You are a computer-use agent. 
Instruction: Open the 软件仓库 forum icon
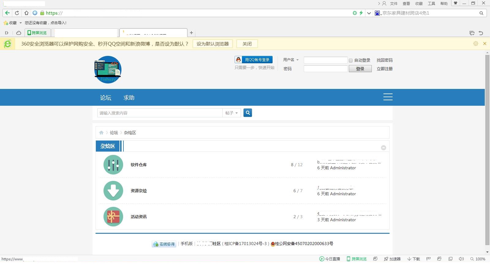[113, 165]
